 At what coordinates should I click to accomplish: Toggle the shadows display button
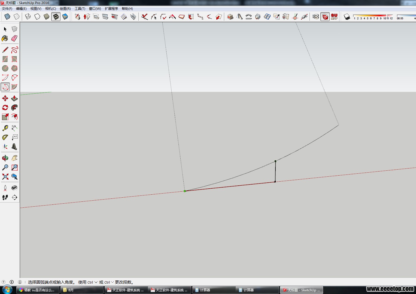347,17
